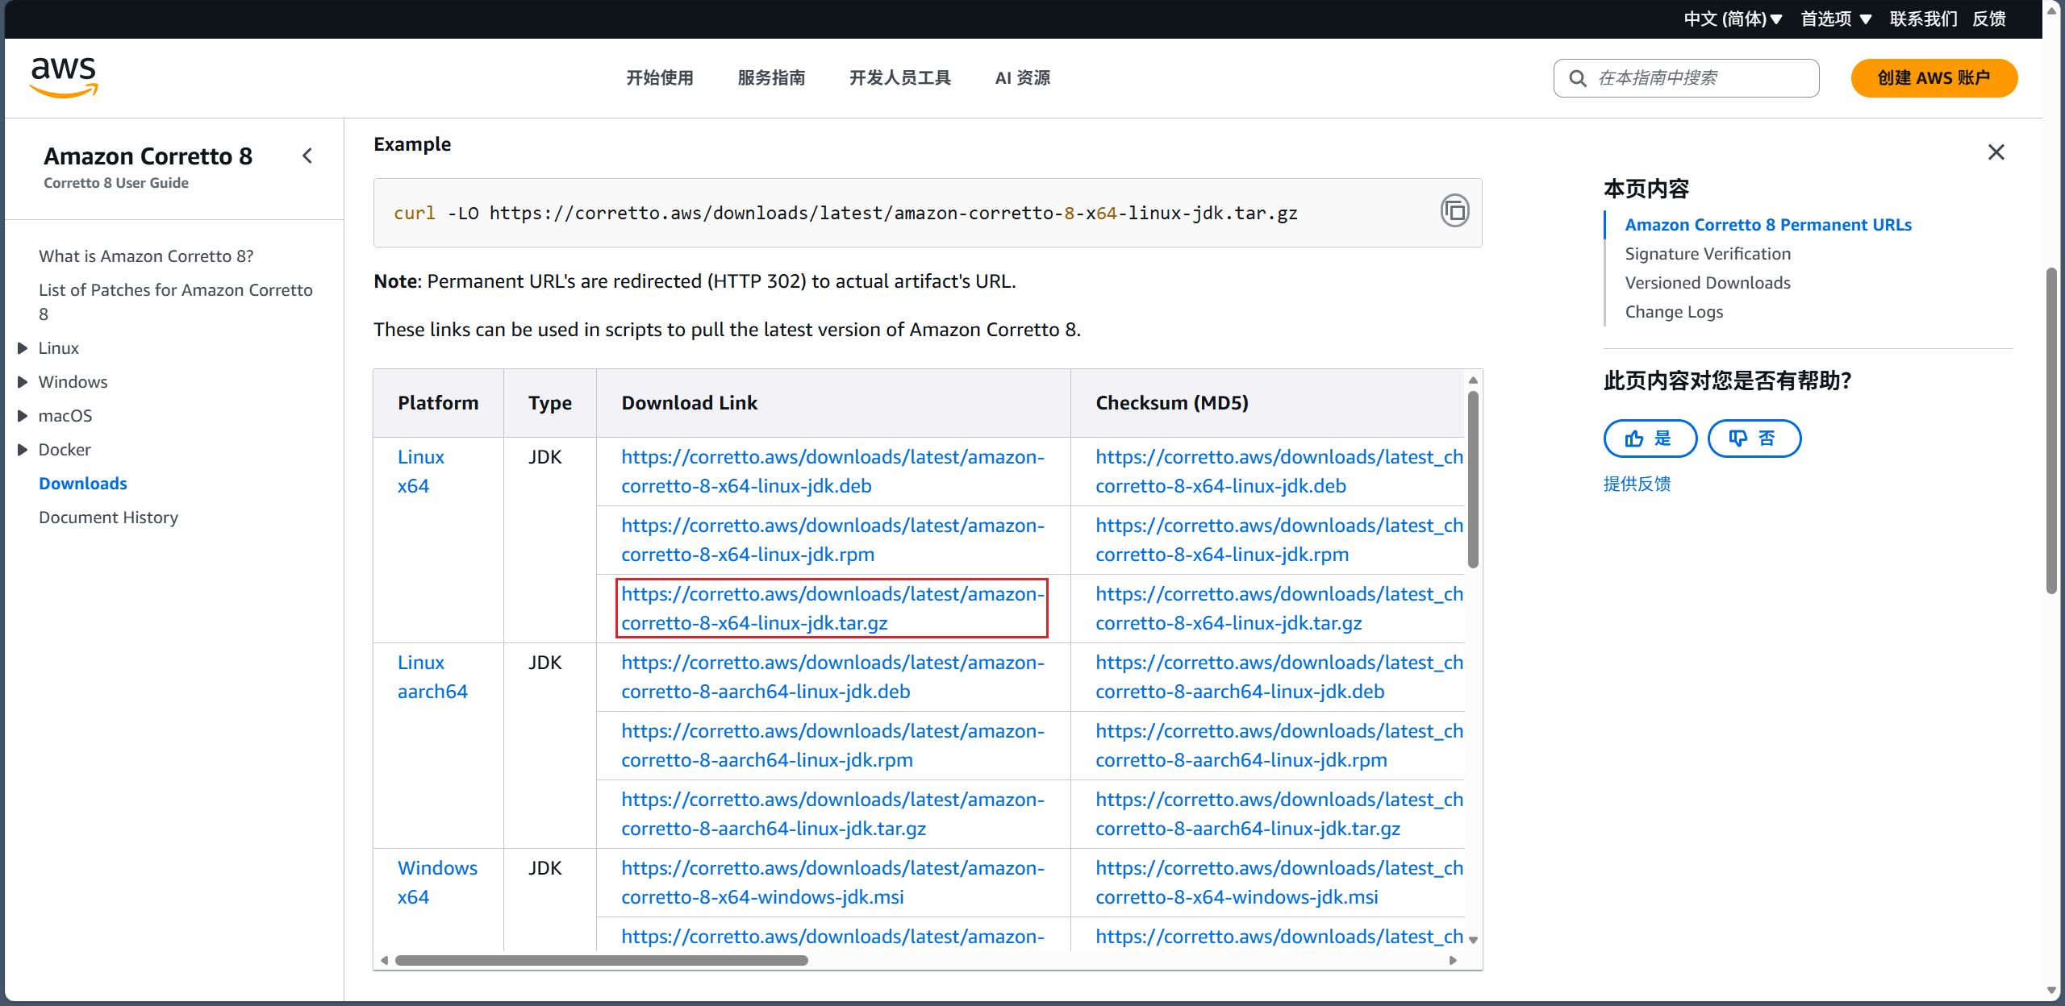Image resolution: width=2065 pixels, height=1006 pixels.
Task: Open checksum link for aarch64-linux-jdk.tar.gz
Action: tap(1279, 814)
